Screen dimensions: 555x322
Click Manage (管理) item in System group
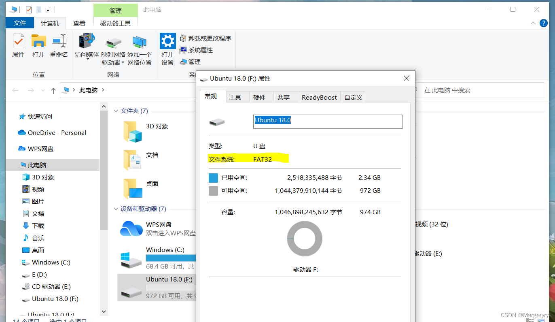pyautogui.click(x=190, y=62)
